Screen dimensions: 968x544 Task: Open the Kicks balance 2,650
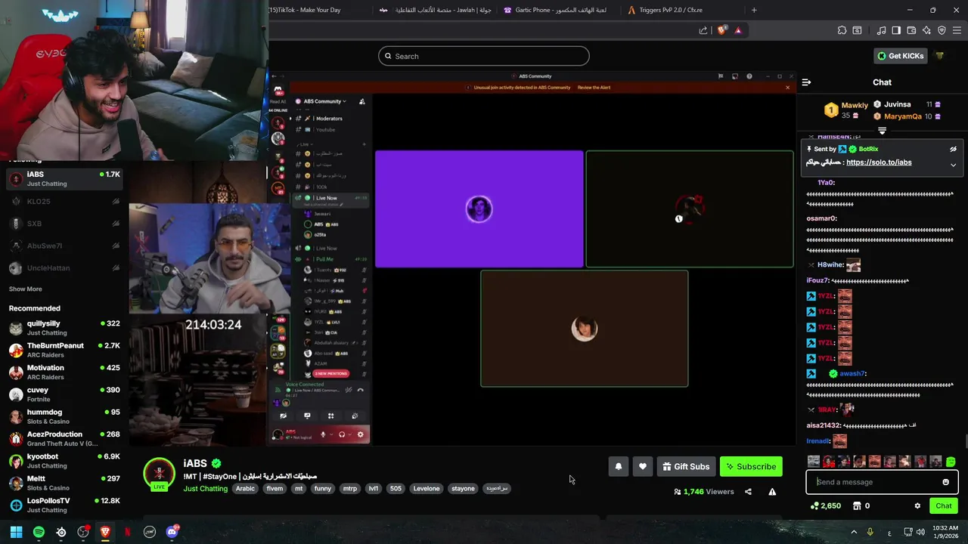825,506
